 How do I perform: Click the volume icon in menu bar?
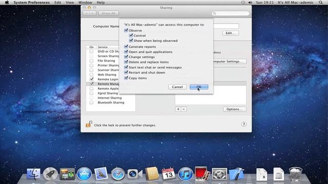(x=250, y=3)
